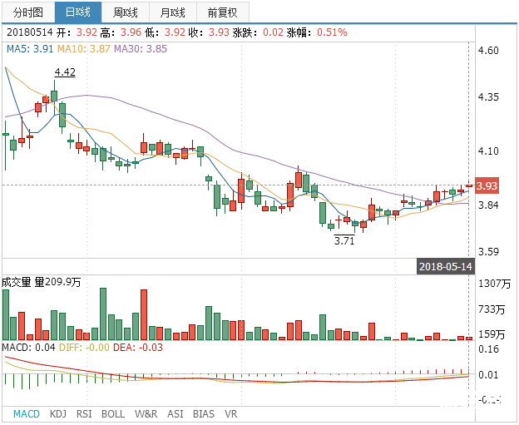Click the 2018-05-14 date marker
The image size is (519, 425).
446,266
